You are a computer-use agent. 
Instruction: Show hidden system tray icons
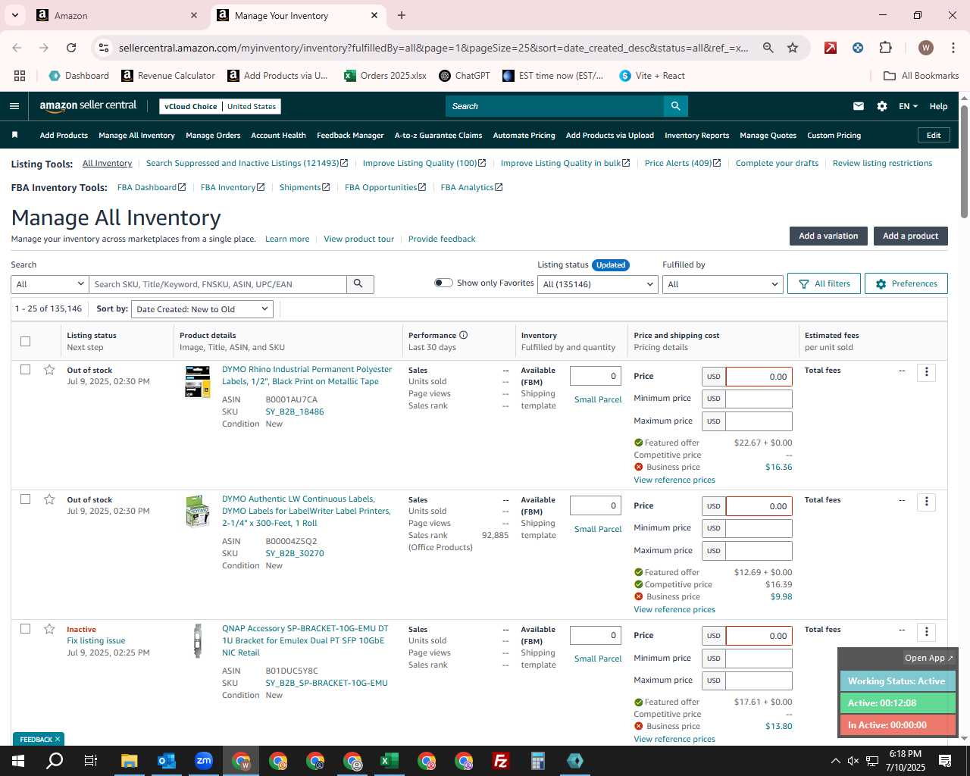click(x=835, y=761)
